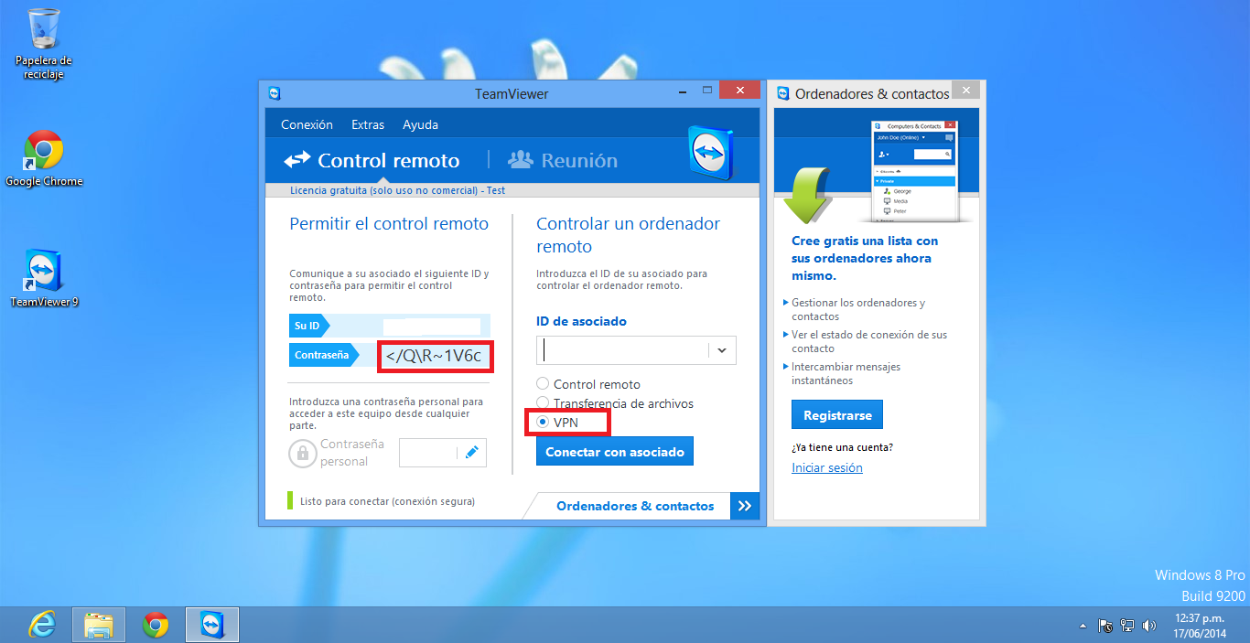Click Licencia gratuita license notice text
Viewport: 1250px width, 643px height.
point(397,190)
